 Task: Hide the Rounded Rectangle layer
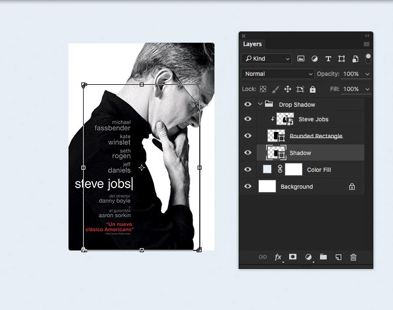click(x=248, y=136)
